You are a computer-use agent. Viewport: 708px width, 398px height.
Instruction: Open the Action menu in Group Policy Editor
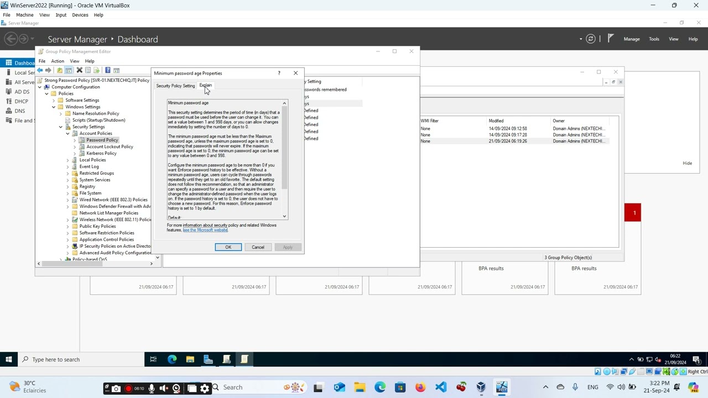(58, 61)
